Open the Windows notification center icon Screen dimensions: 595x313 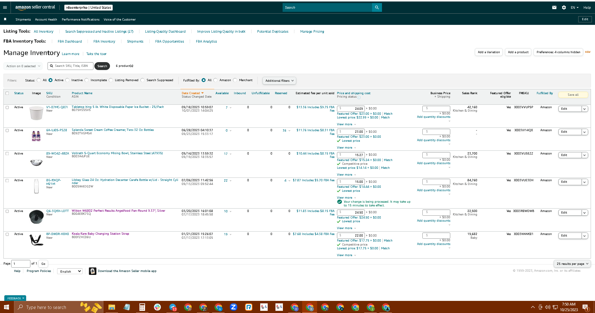point(586,307)
